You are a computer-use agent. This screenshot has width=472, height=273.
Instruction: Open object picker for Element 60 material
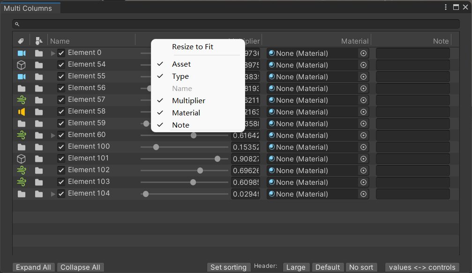[363, 136]
